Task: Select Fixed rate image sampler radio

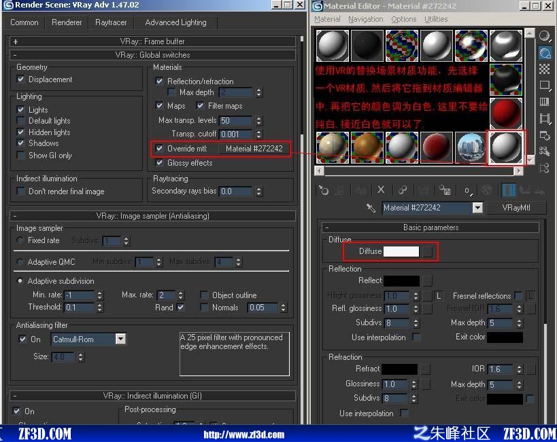Action: click(x=20, y=240)
